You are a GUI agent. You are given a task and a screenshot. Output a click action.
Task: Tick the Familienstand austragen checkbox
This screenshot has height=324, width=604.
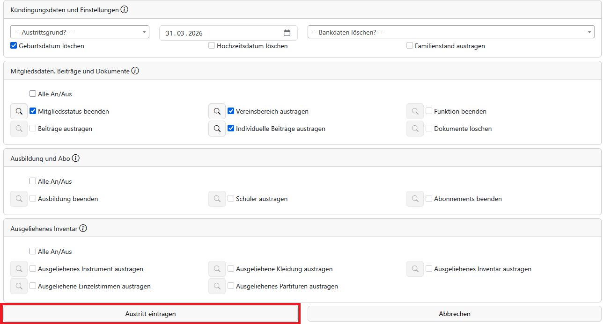[x=410, y=46]
